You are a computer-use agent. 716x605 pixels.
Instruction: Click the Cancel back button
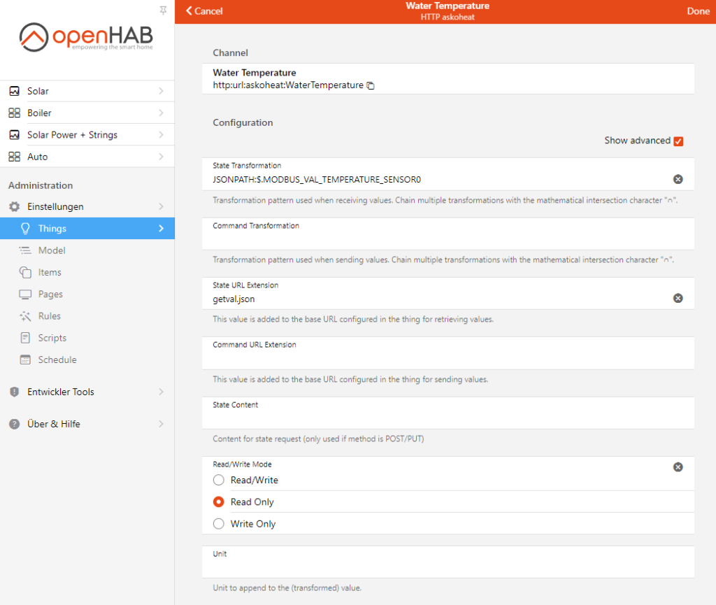pos(204,11)
